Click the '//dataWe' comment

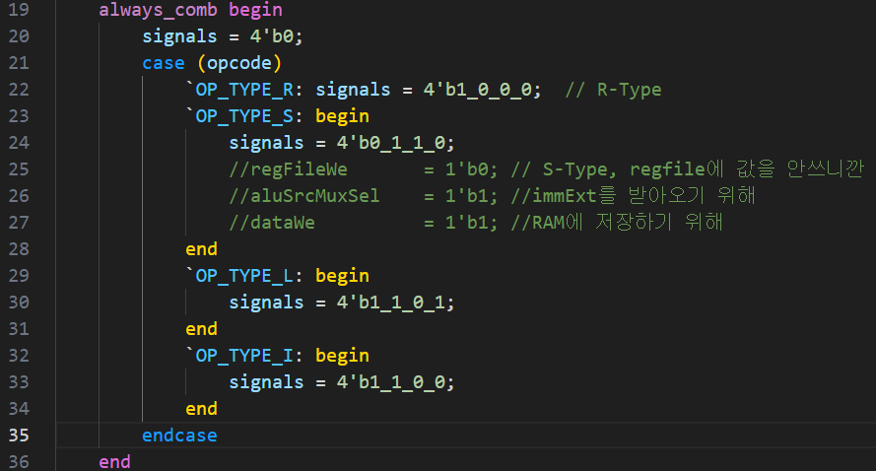pos(272,223)
